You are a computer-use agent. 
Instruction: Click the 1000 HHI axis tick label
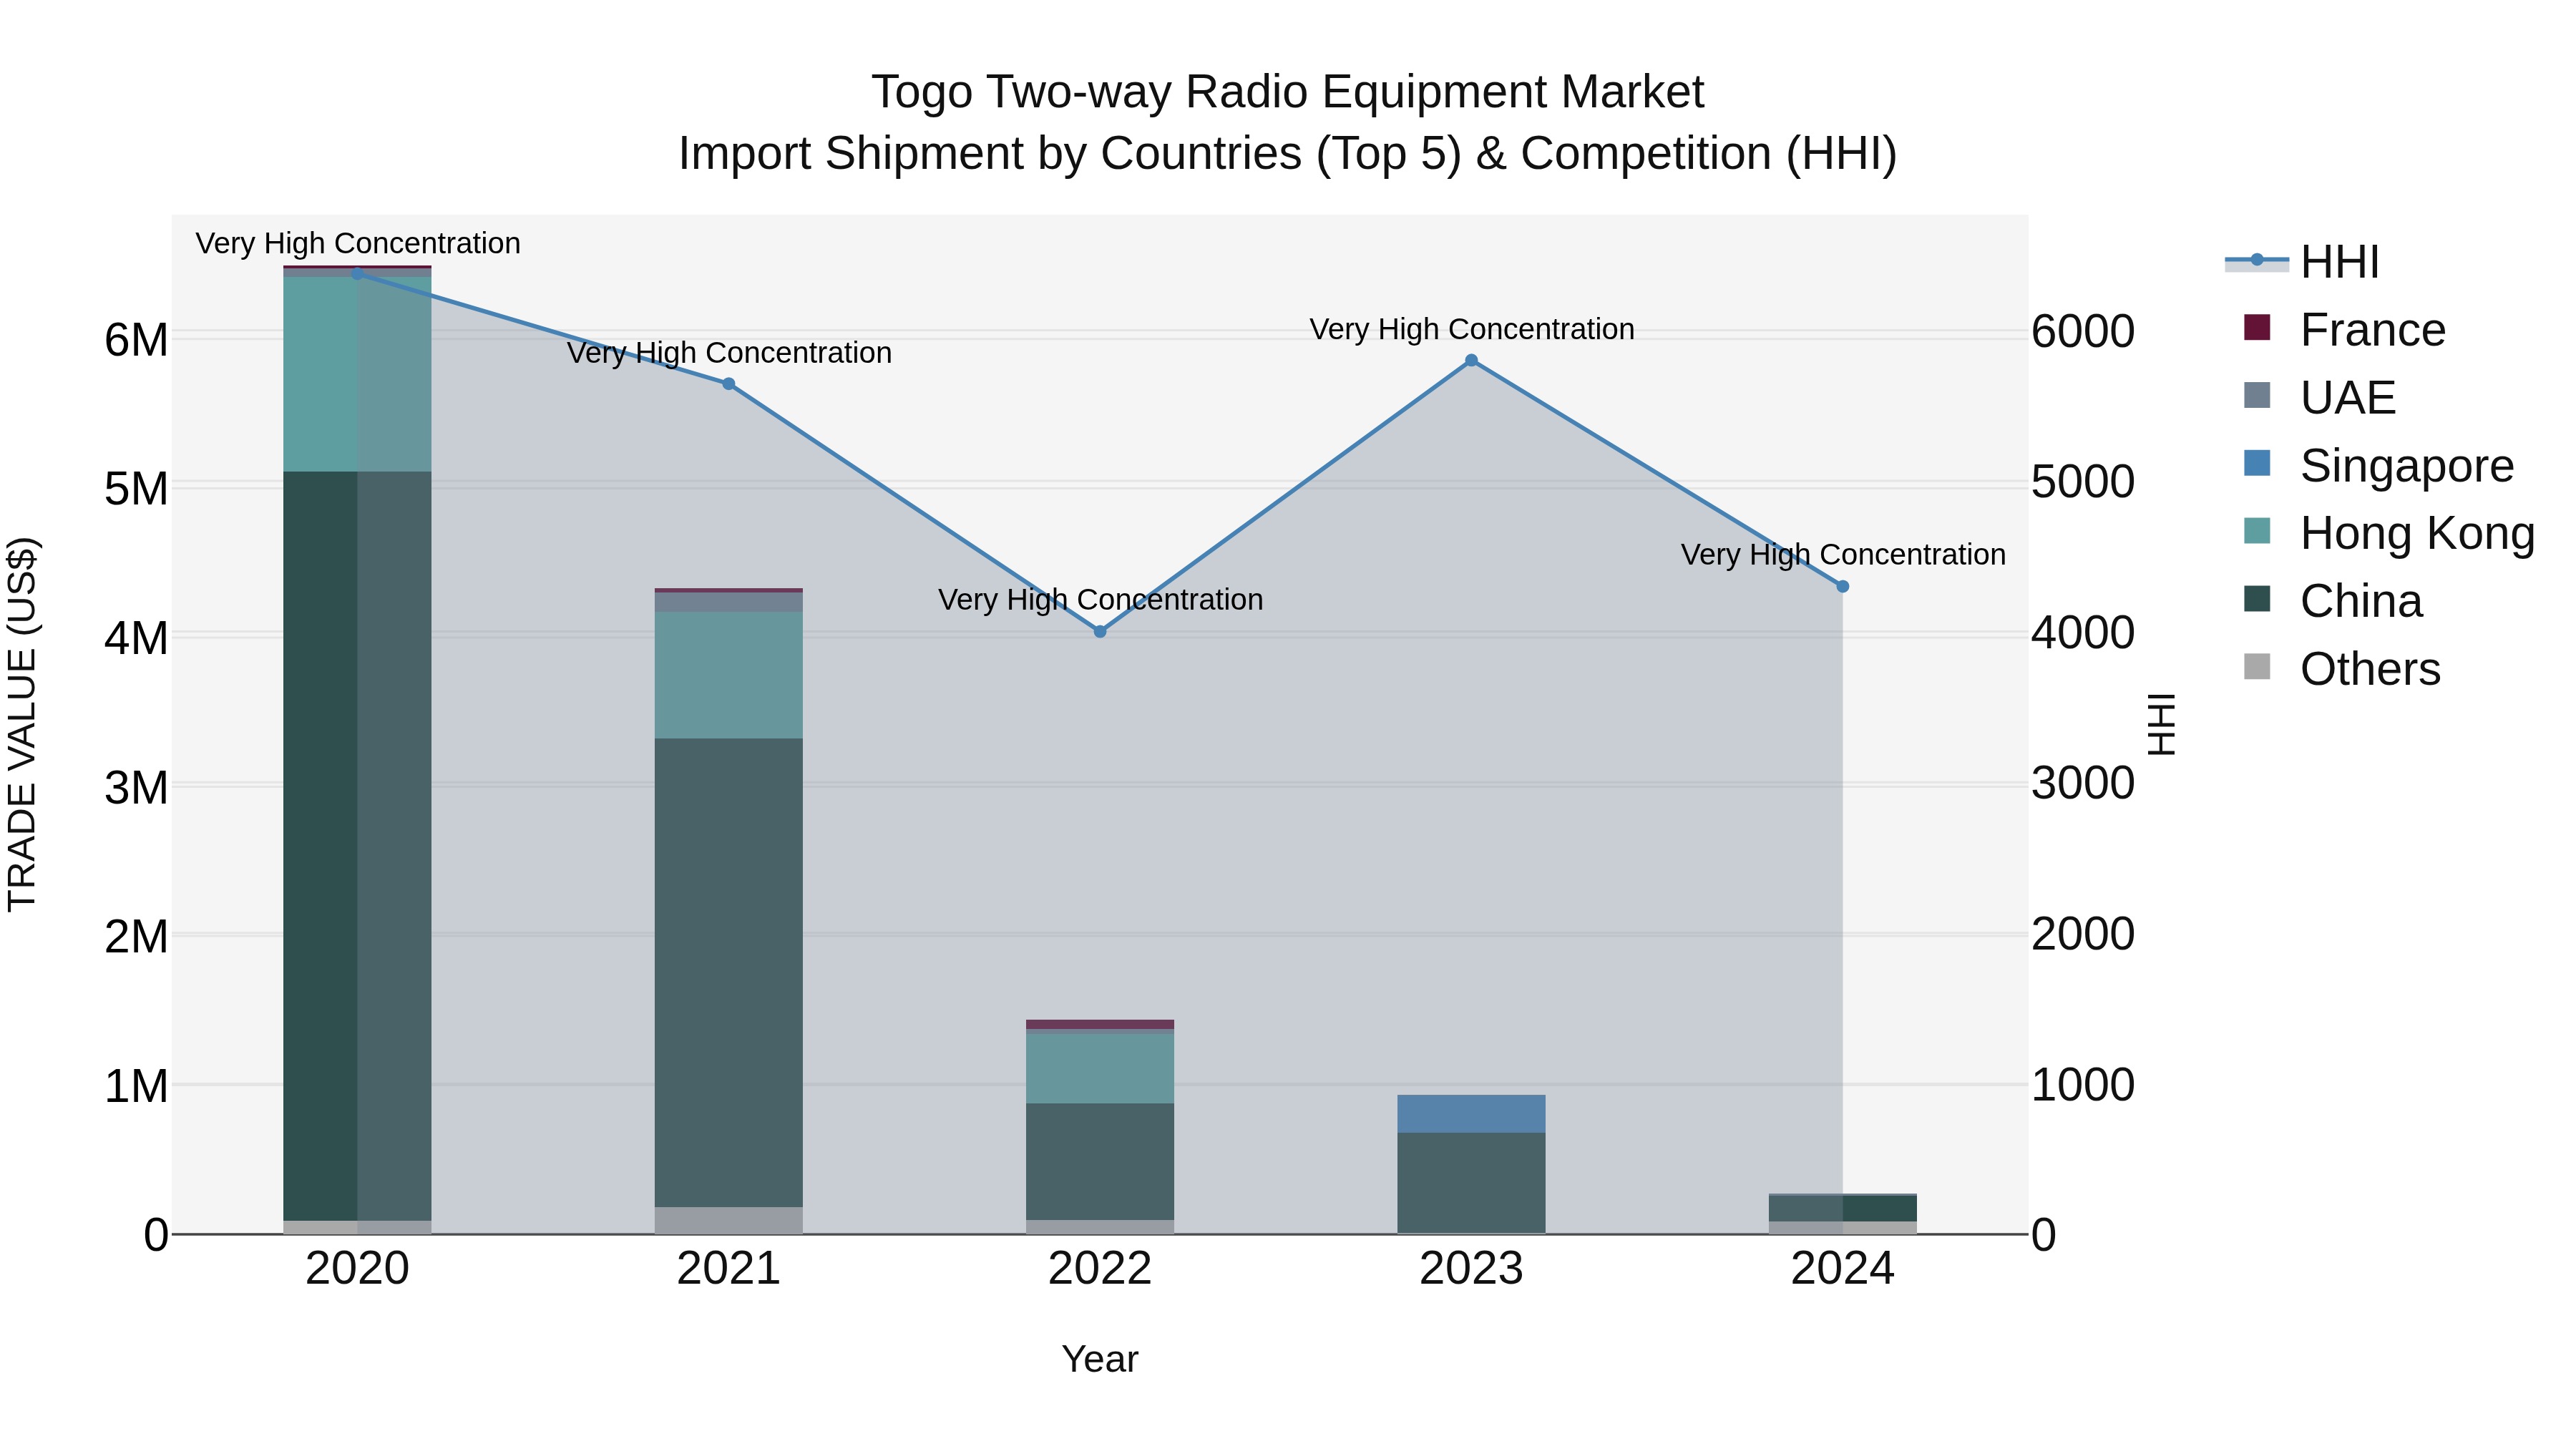pyautogui.click(x=2083, y=1085)
